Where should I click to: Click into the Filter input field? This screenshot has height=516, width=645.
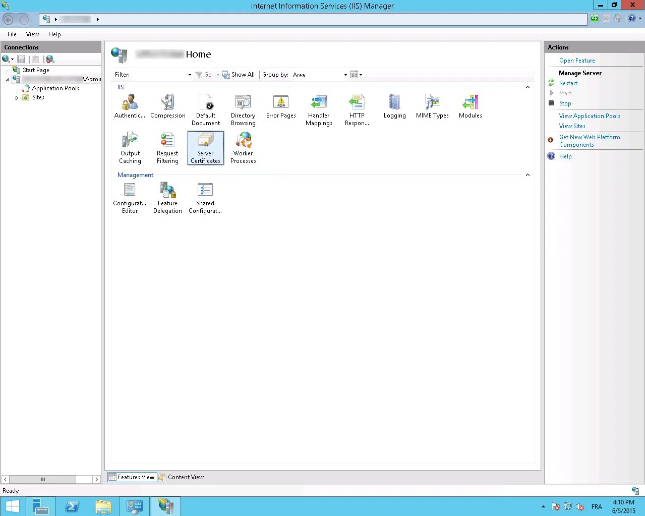(x=159, y=75)
